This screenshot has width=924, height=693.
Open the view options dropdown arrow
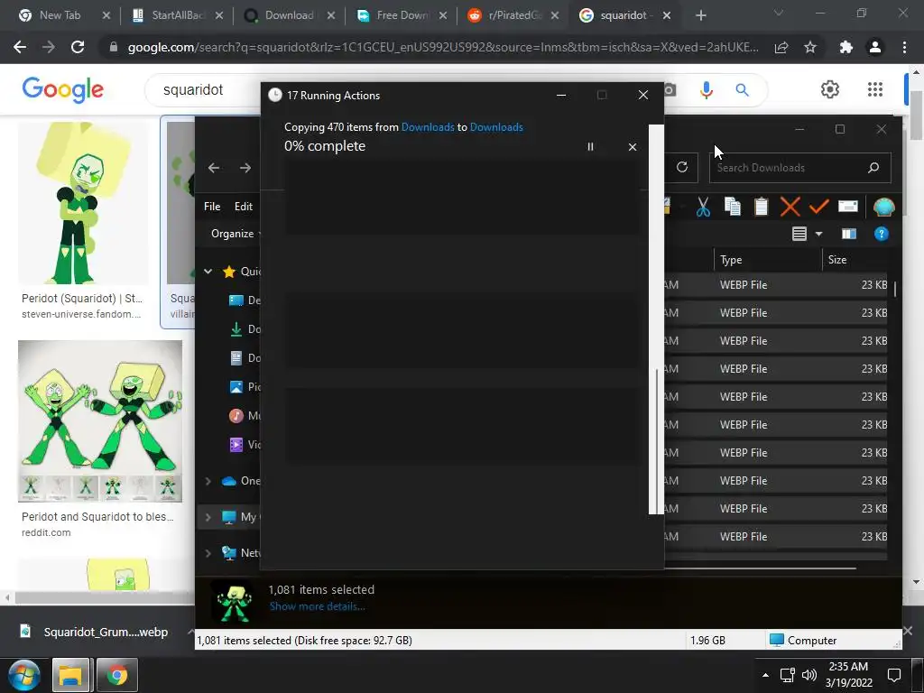tap(818, 234)
